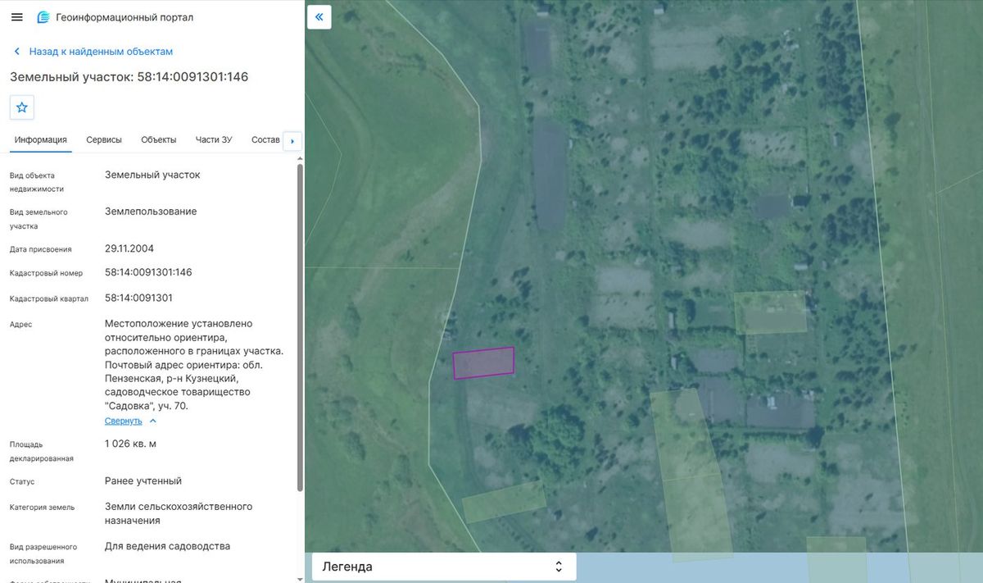
Task: Click the heading Земельный участок: 58:14:0091301:146
Action: (x=129, y=77)
